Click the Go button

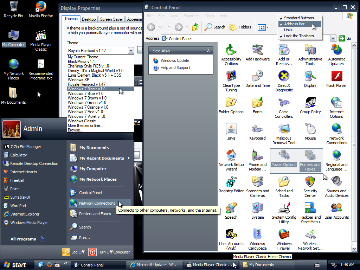(x=345, y=38)
